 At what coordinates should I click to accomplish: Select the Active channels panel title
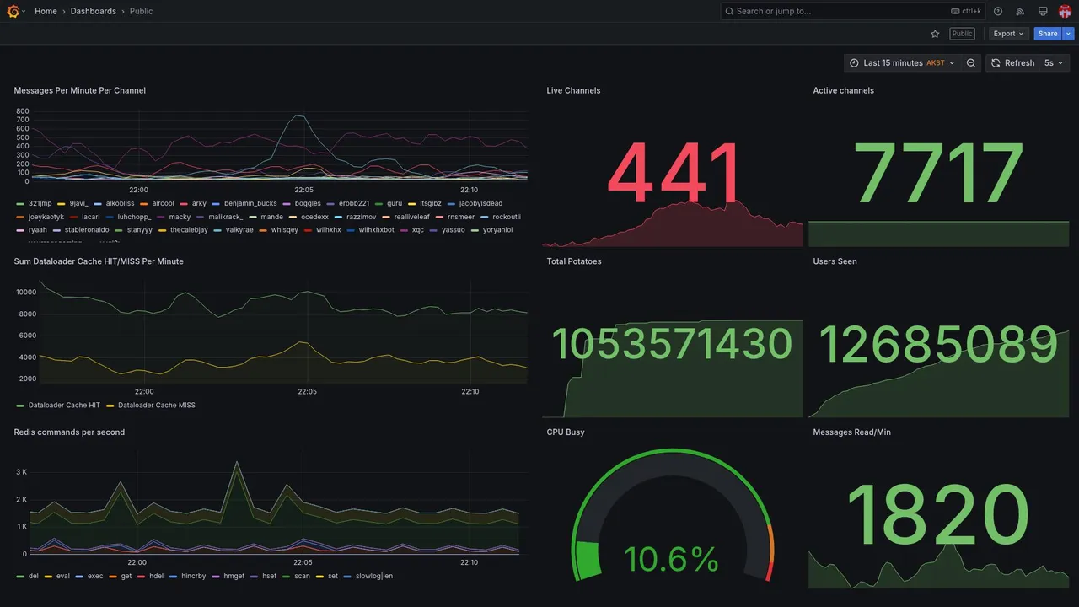[843, 90]
